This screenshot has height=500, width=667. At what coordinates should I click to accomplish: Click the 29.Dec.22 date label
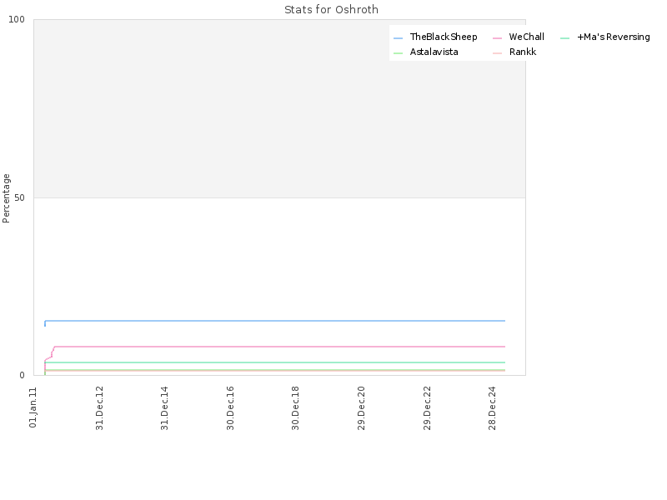pyautogui.click(x=427, y=408)
